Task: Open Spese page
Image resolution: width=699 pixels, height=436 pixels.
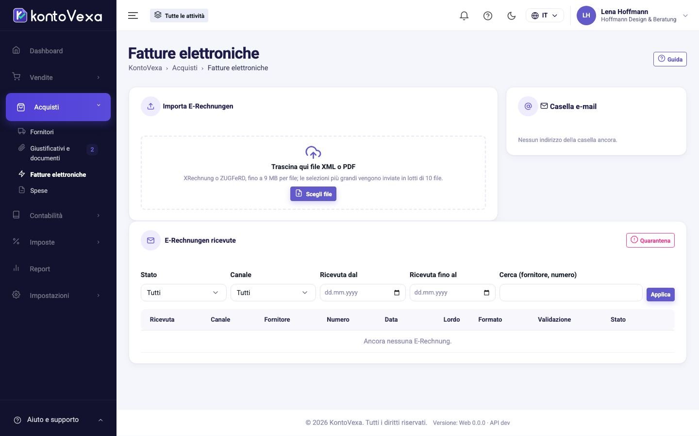Action: coord(39,190)
